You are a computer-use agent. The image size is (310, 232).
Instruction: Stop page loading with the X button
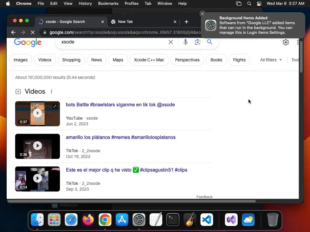(x=33, y=32)
